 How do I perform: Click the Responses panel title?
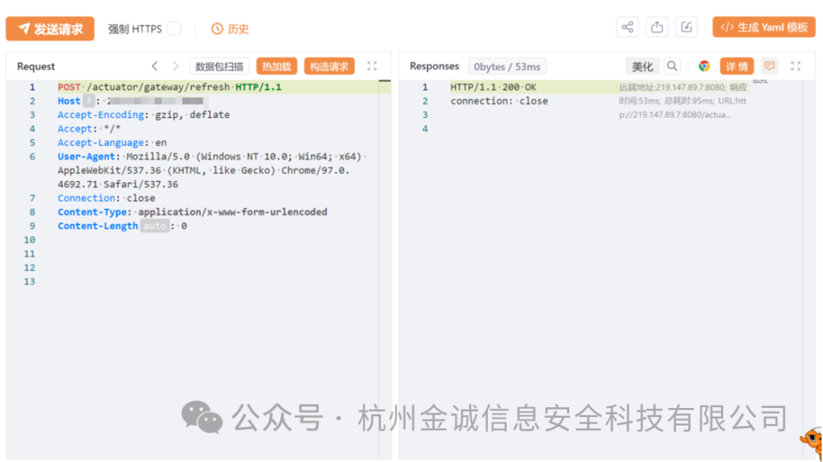coord(434,66)
